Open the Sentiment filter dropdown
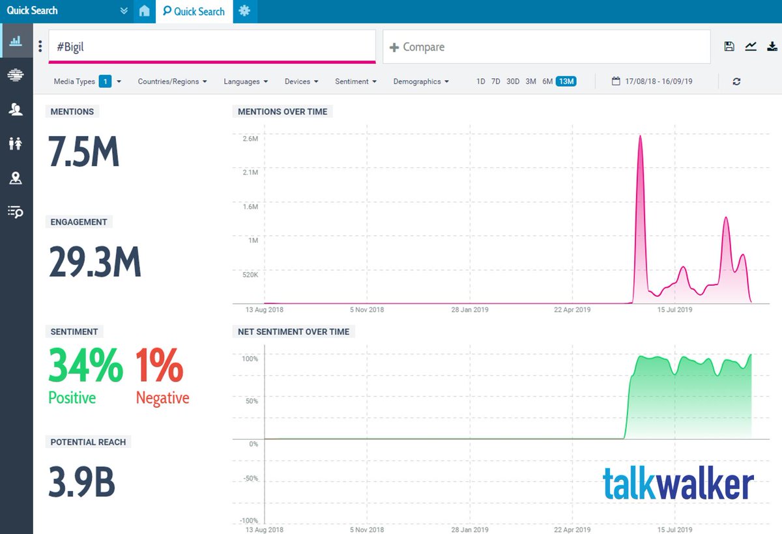This screenshot has width=782, height=534. 356,81
